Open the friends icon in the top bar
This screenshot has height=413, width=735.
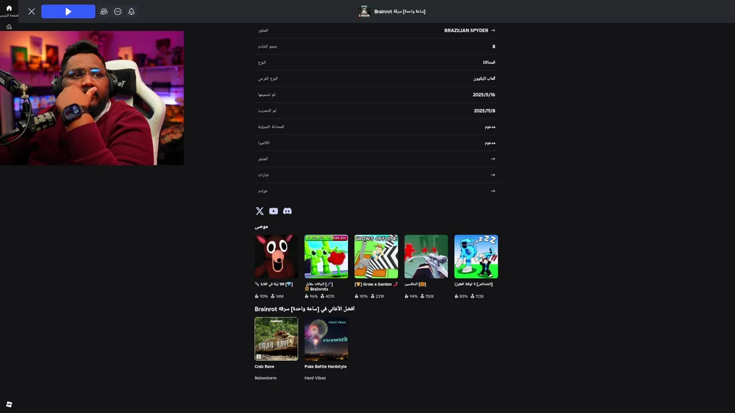point(104,11)
